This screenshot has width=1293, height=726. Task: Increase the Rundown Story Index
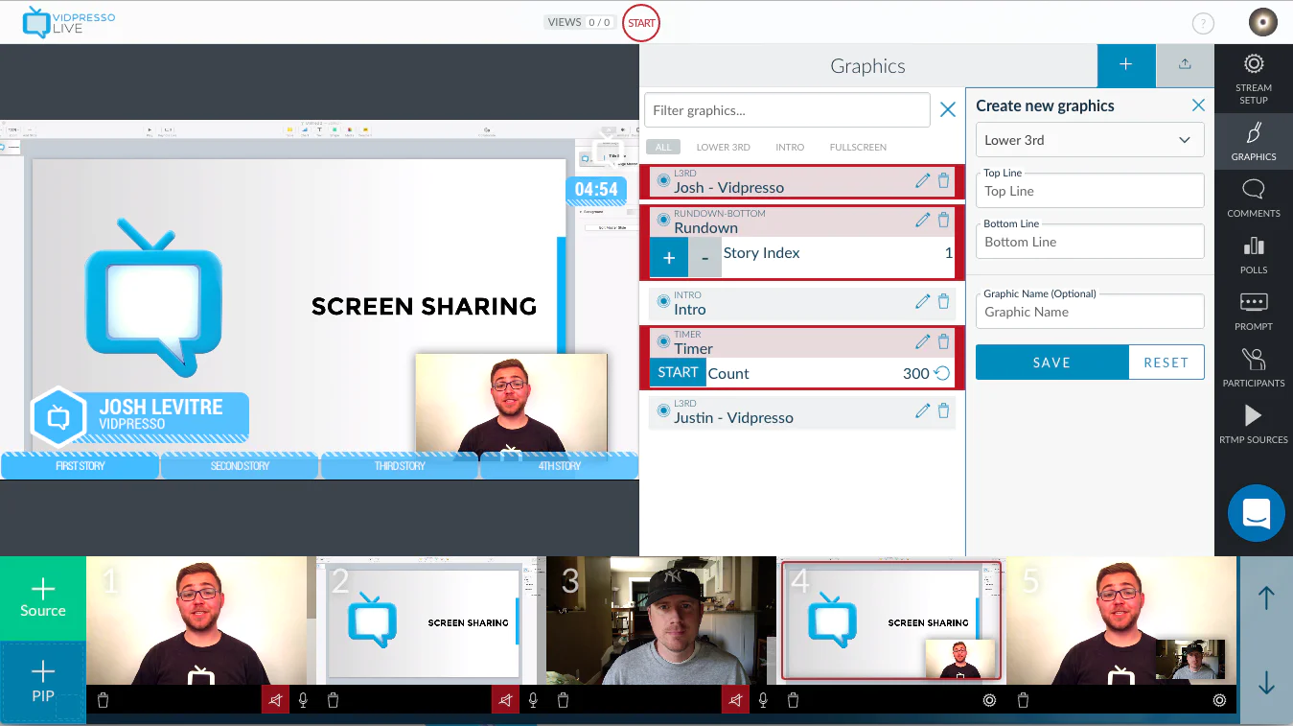(669, 257)
